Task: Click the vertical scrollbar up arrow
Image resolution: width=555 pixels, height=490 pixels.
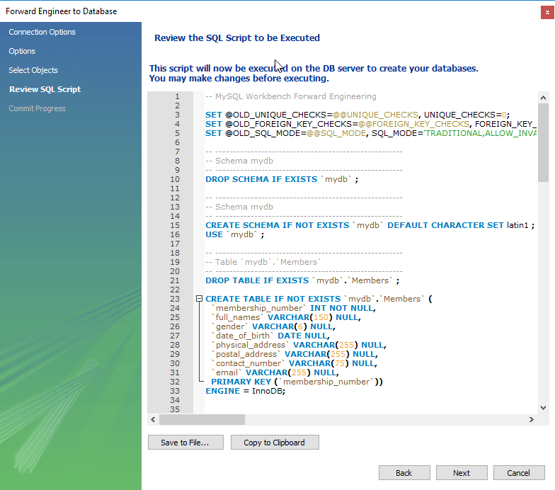Action: 544,98
